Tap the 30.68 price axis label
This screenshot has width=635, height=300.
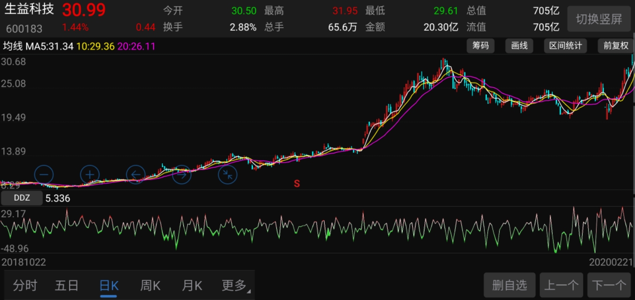14,62
